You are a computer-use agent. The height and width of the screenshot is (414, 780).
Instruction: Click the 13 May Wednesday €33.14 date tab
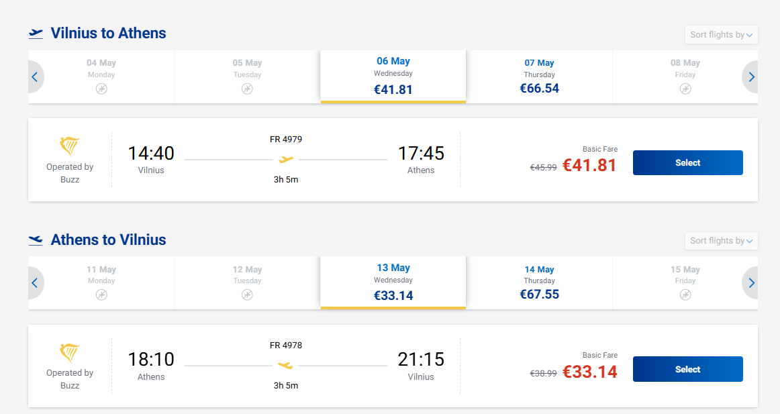393,282
